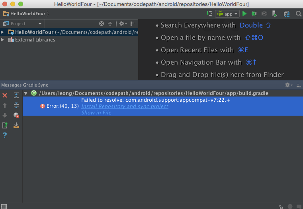Toggle hide warnings filter icon
Image resolution: width=303 pixels, height=209 pixels.
16,115
